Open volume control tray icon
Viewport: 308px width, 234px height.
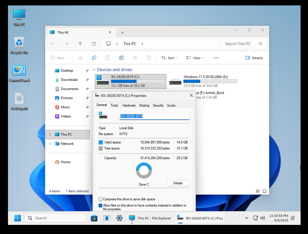point(262,218)
